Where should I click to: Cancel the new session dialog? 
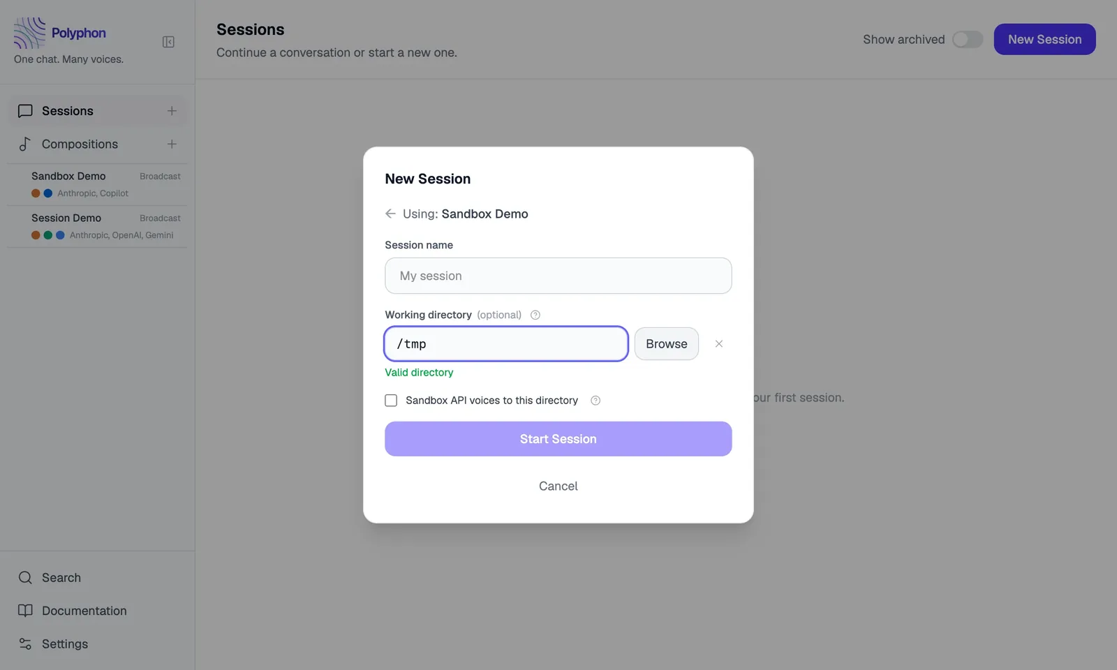pos(558,486)
